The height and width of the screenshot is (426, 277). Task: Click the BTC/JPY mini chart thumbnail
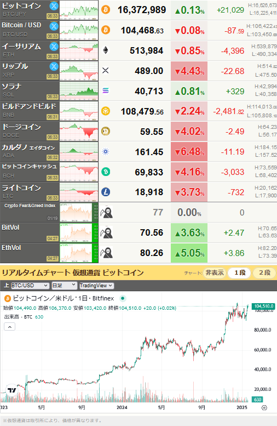tap(79, 10)
